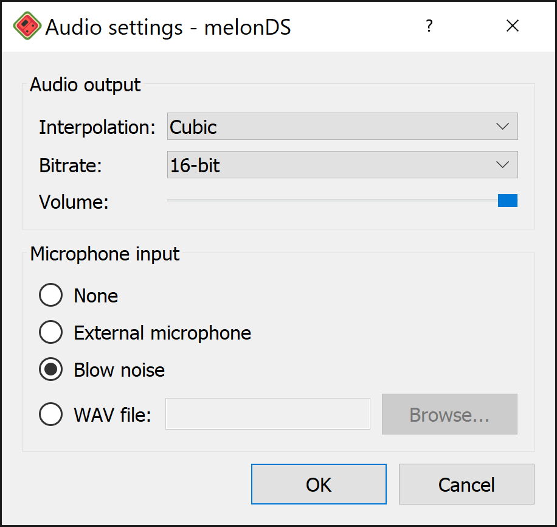Click the Volume slider handle
Image resolution: width=557 pixels, height=527 pixels.
(x=508, y=201)
